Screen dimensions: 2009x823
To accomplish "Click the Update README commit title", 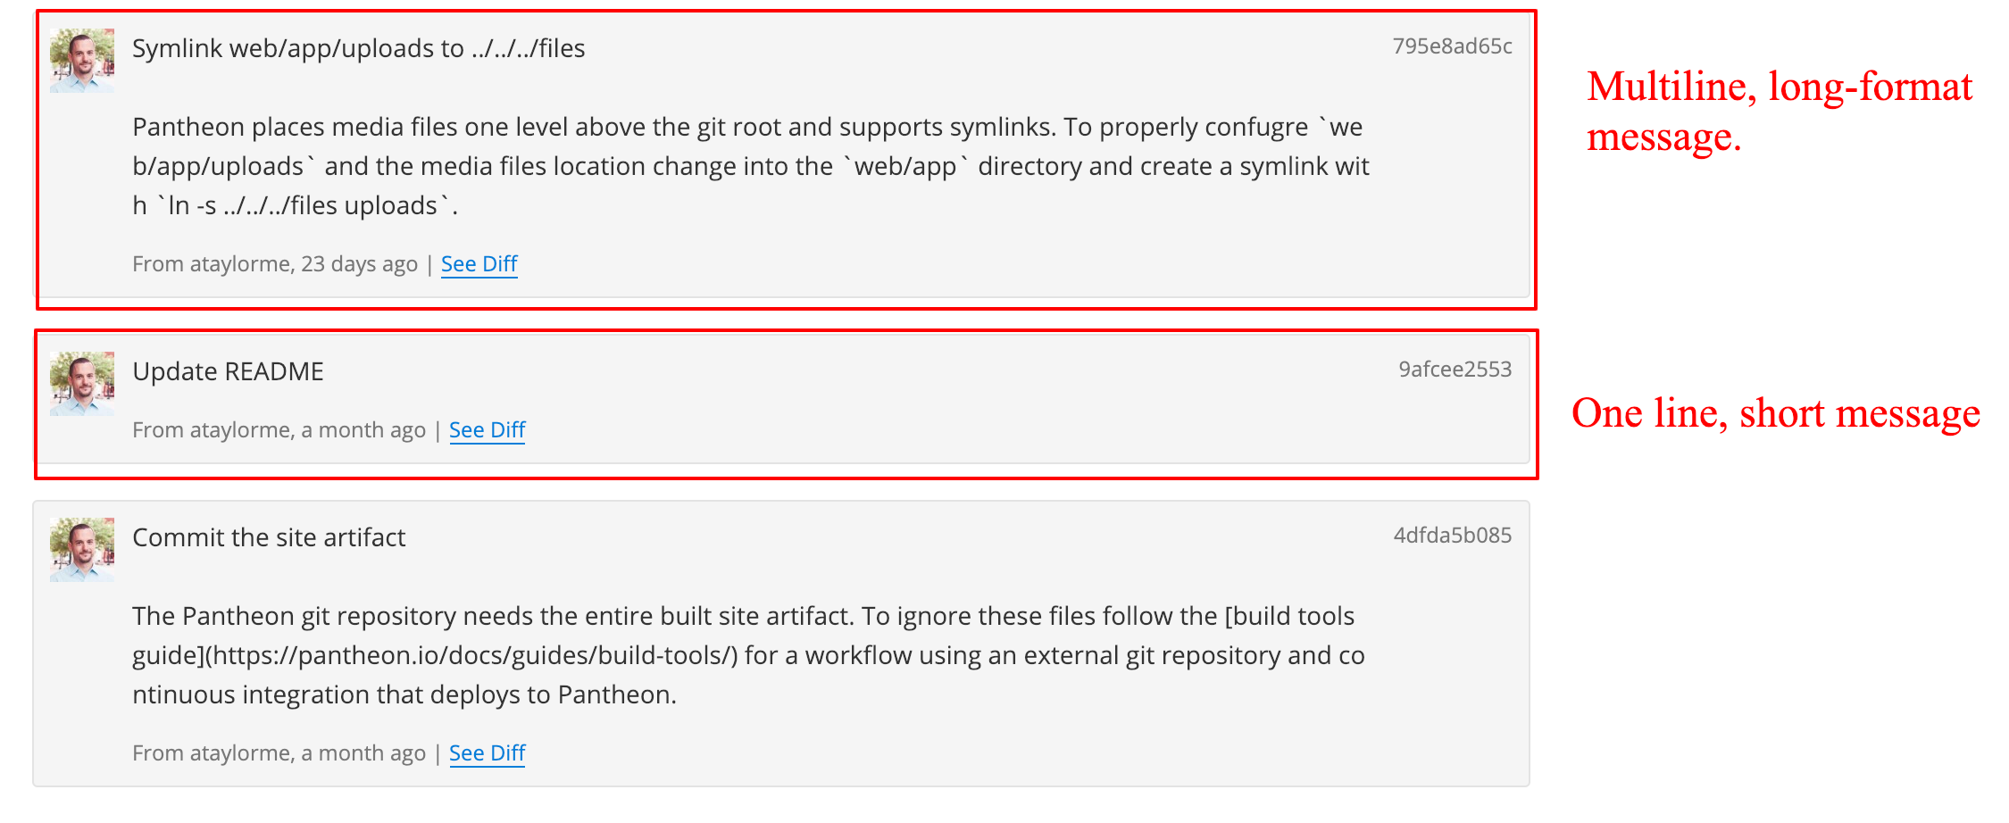I will [x=228, y=371].
